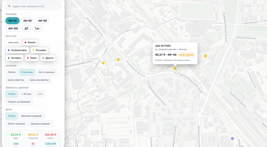
Task: Select АИ-92 fuel type
Action: pos(13,21)
